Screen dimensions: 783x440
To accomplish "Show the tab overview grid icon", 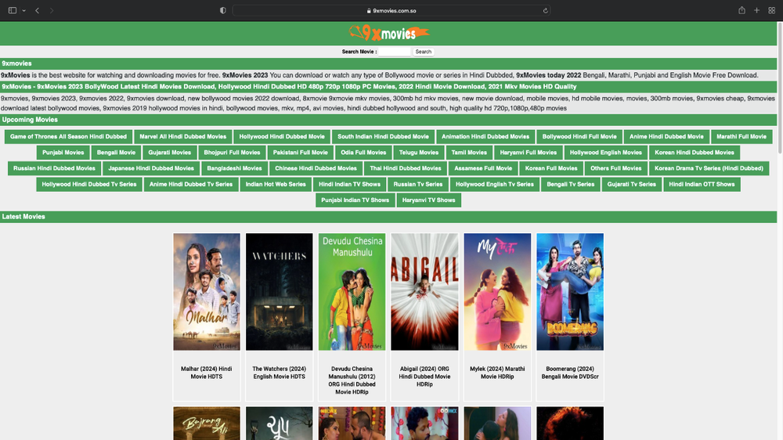I will point(771,10).
